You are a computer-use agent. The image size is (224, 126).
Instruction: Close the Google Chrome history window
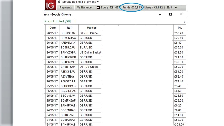(x=181, y=14)
